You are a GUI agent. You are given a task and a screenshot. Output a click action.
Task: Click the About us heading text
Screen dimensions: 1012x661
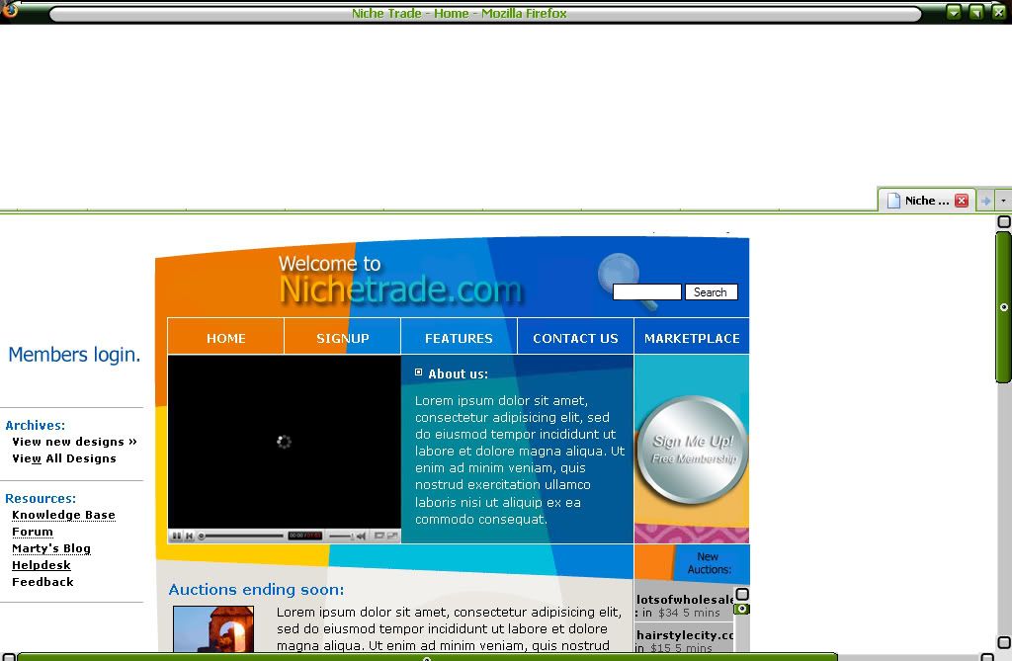[459, 373]
